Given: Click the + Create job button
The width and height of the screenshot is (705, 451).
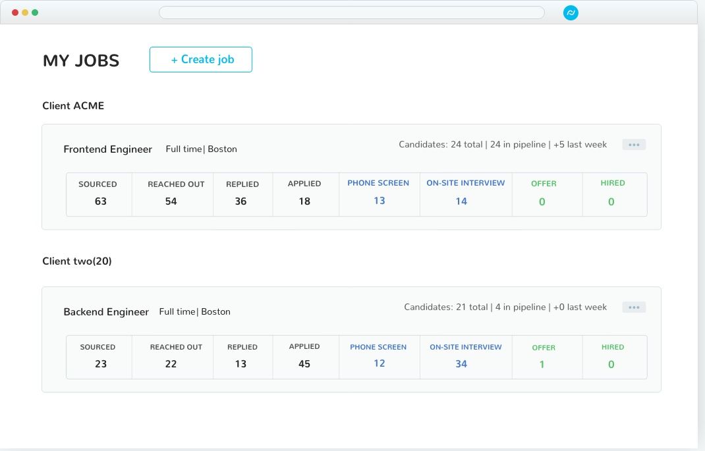Looking at the screenshot, I should click(200, 59).
